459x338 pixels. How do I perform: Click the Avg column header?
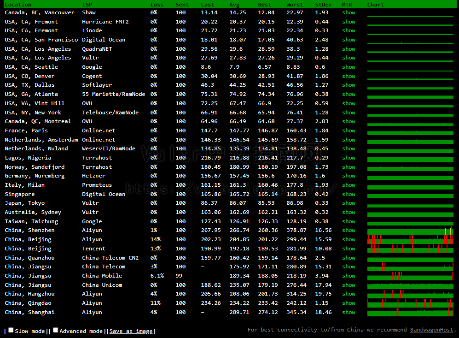coord(234,5)
